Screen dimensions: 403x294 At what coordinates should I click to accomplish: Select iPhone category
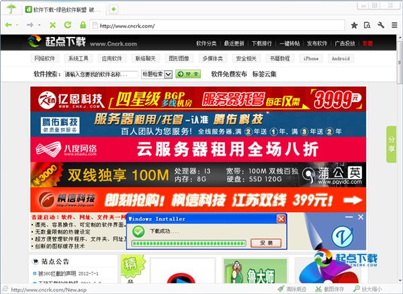311,58
